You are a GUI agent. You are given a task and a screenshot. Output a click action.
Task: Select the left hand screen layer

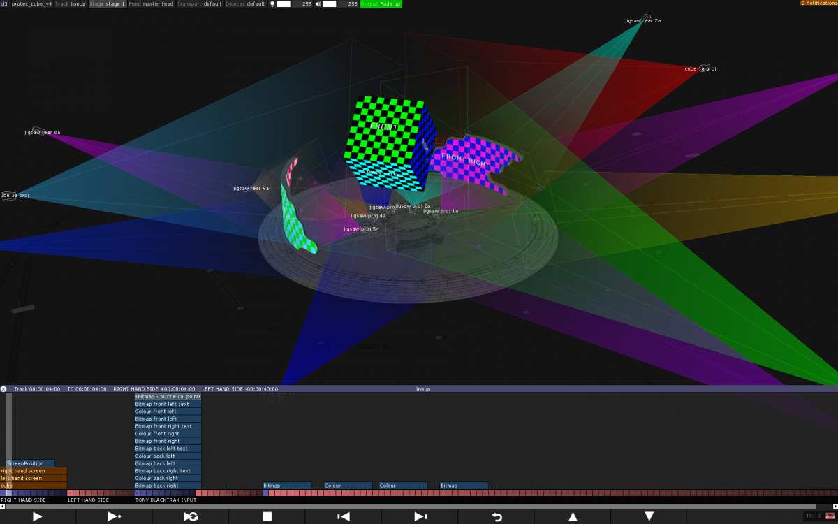tap(34, 479)
